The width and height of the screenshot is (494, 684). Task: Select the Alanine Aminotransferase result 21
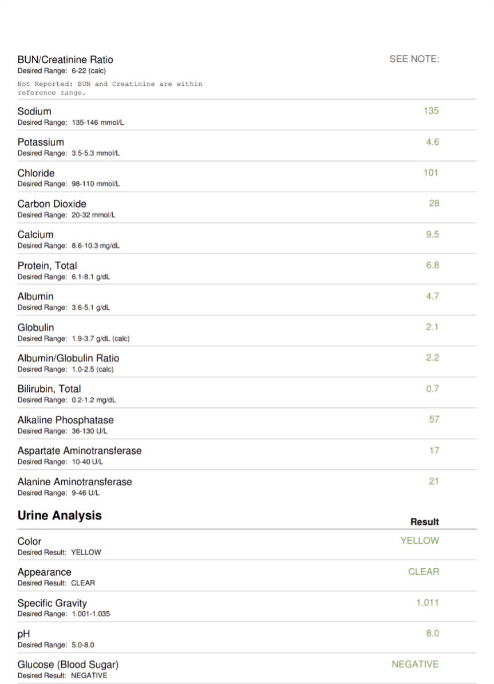[433, 481]
